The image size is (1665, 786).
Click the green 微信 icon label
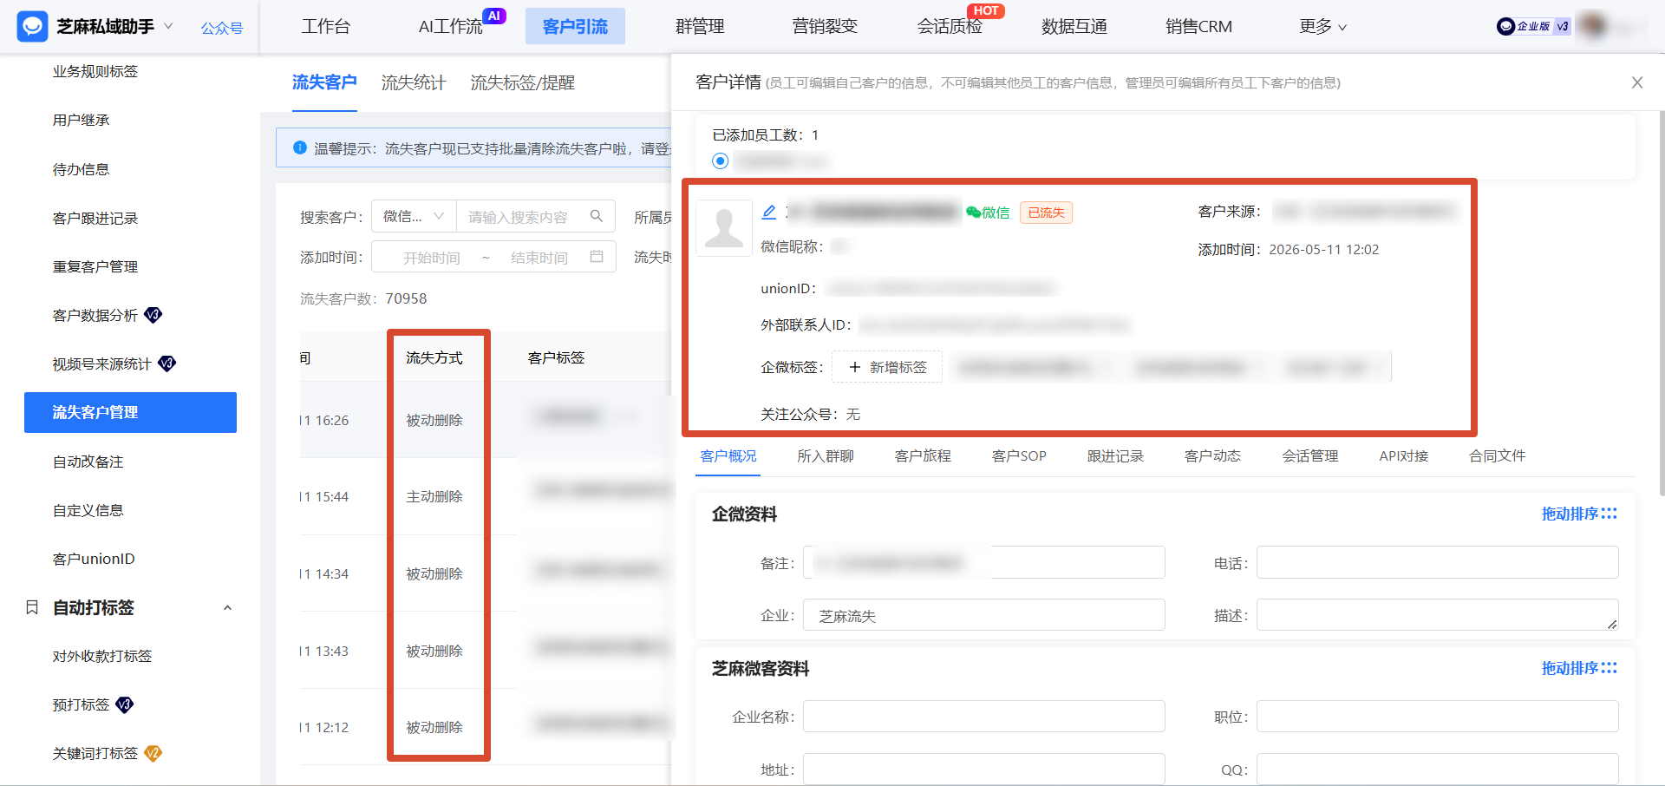pyautogui.click(x=988, y=213)
